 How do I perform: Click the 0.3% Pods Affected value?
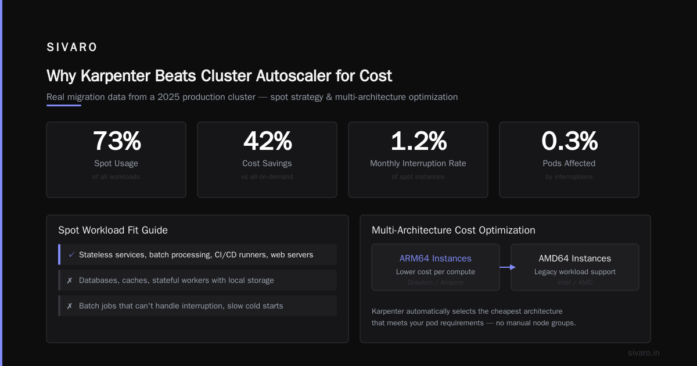(x=569, y=141)
